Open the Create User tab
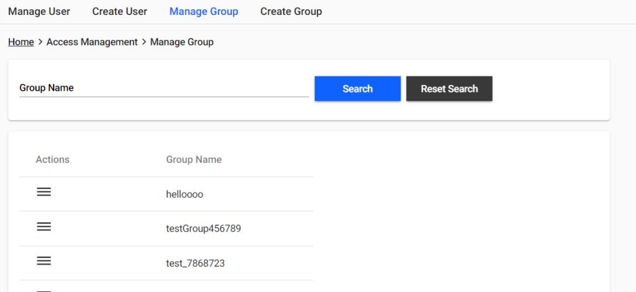The height and width of the screenshot is (292, 636). (x=120, y=11)
